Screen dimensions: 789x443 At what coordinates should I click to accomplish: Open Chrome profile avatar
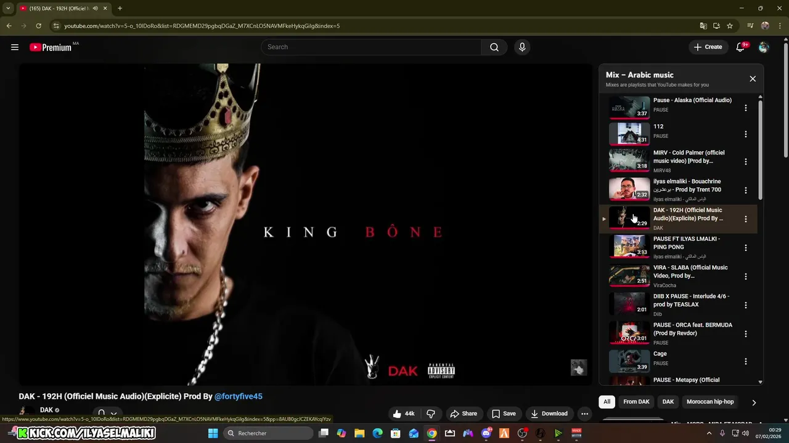pos(765,26)
